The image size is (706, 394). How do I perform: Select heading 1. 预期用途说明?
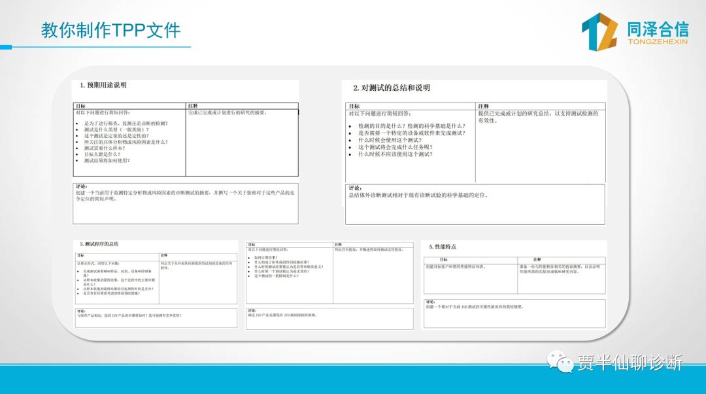point(103,85)
